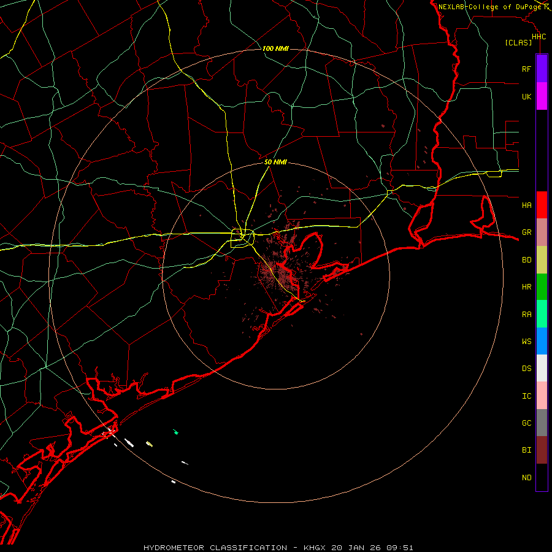Click the green rain echo offshore
Image resolution: width=552 pixels, height=552 pixels.
click(175, 432)
